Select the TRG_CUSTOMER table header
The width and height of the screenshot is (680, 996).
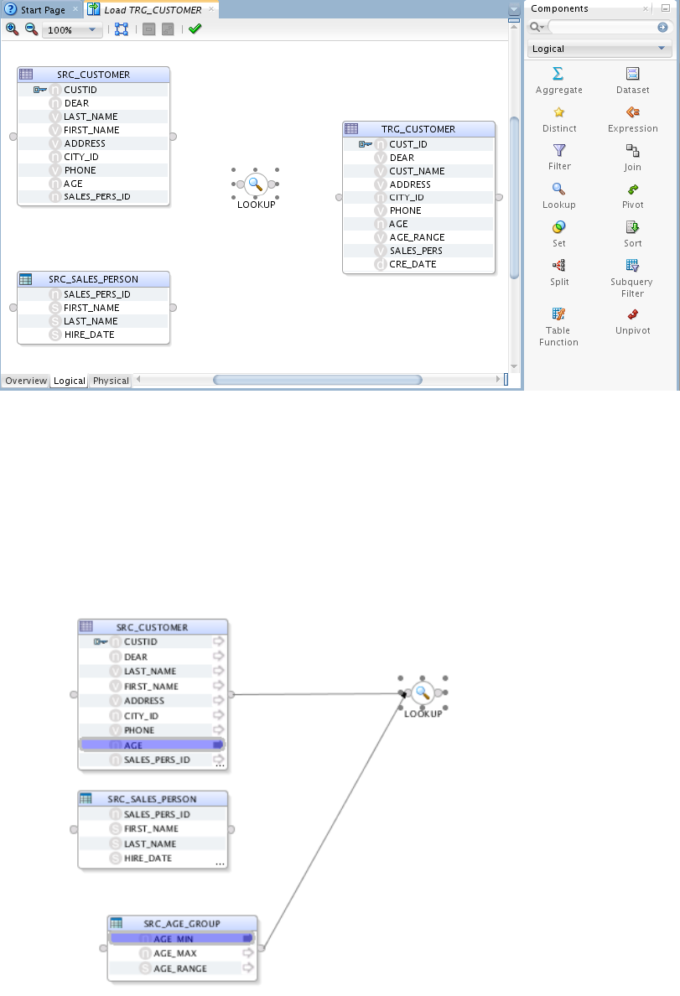418,129
